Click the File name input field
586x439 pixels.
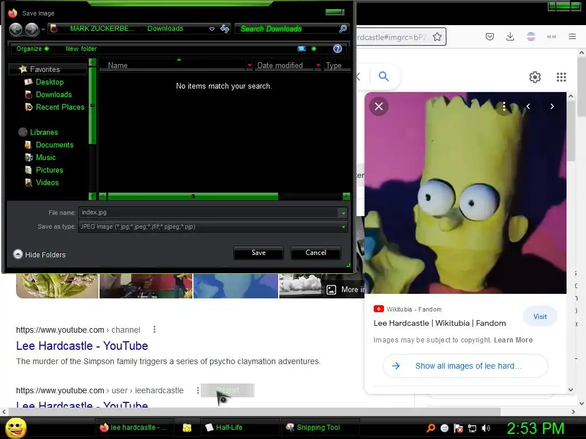tap(208, 213)
